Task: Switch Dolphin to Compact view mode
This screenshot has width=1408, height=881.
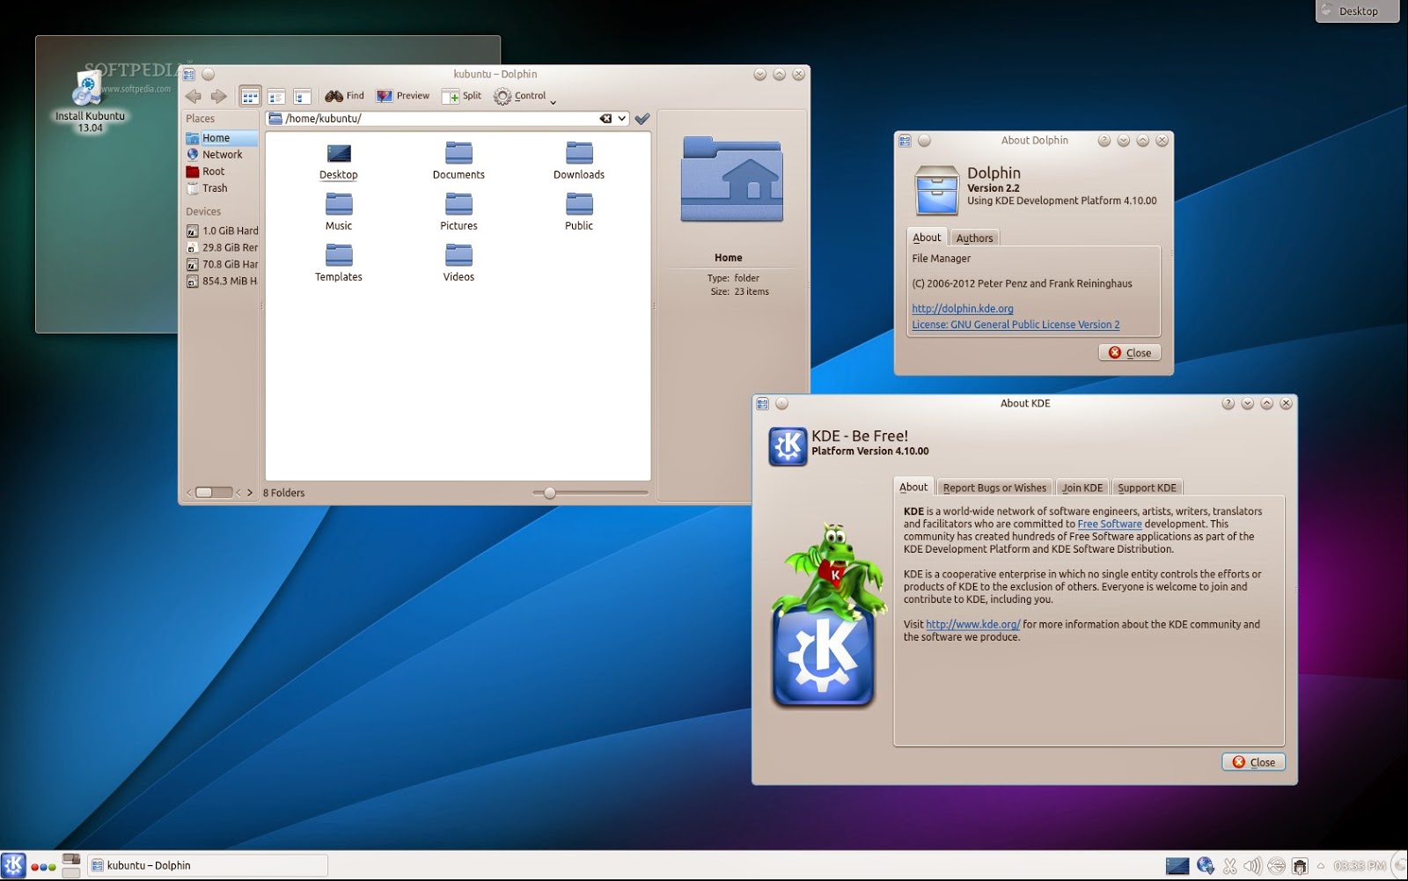Action: [276, 96]
